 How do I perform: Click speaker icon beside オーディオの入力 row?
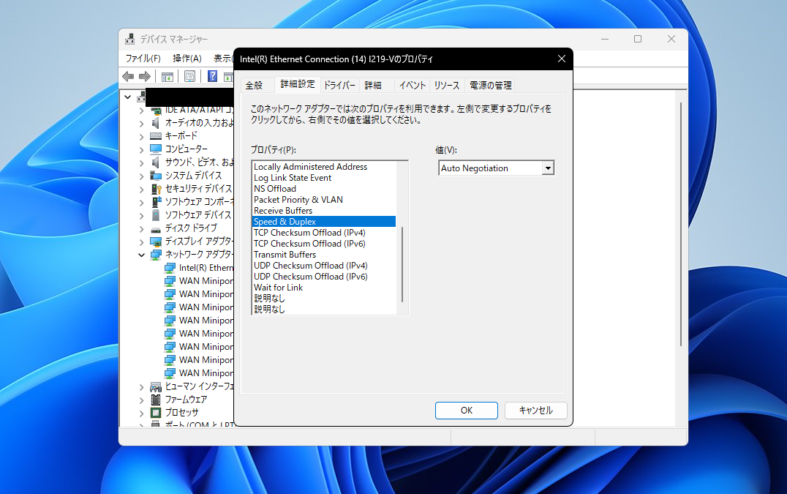coord(156,123)
